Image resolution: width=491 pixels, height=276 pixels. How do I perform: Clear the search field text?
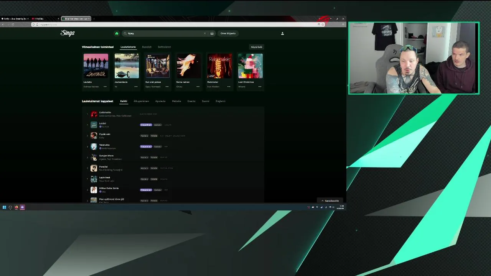pyautogui.click(x=204, y=33)
